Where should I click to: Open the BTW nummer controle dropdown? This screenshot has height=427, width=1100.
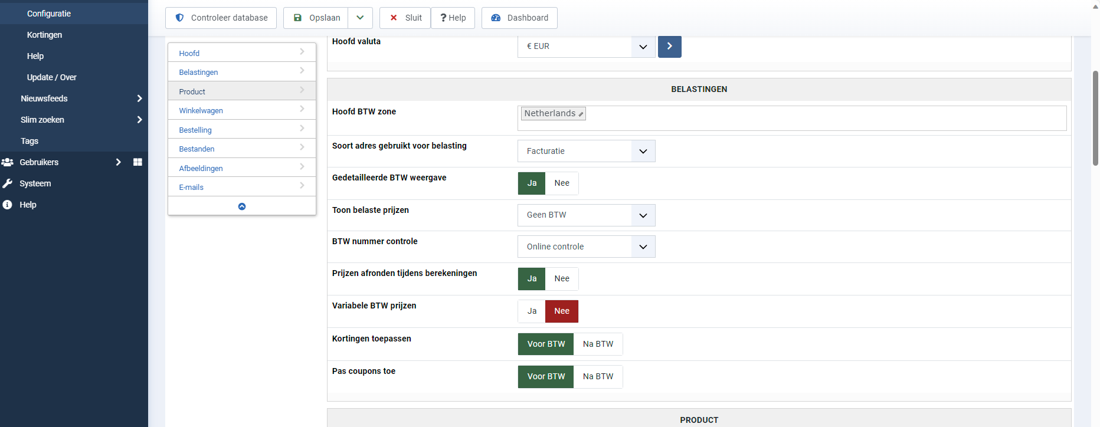[586, 247]
